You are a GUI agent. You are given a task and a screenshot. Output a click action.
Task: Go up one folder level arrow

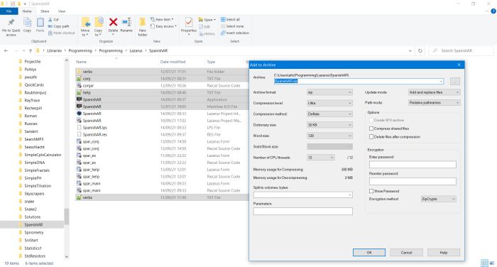(x=31, y=50)
